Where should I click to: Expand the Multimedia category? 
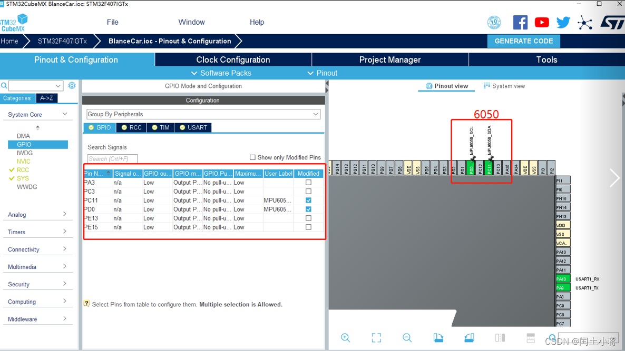point(37,267)
